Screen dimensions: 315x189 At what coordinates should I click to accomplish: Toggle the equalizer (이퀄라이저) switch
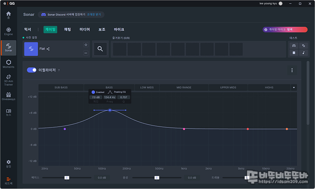pos(32,70)
